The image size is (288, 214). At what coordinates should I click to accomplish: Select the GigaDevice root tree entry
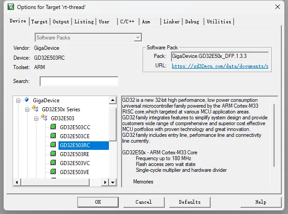(x=46, y=100)
